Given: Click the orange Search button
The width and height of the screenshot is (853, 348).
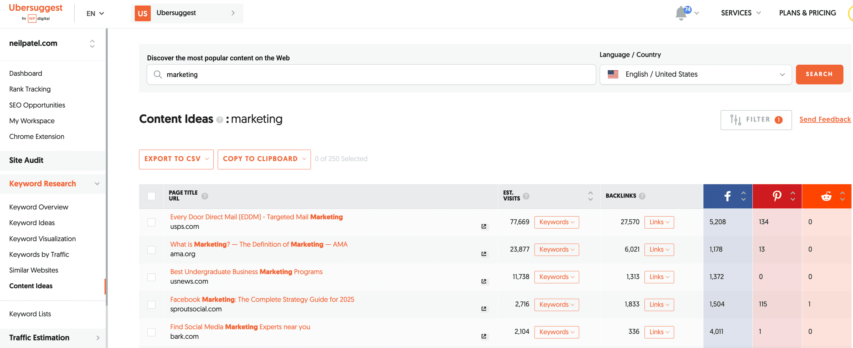Looking at the screenshot, I should (x=819, y=75).
